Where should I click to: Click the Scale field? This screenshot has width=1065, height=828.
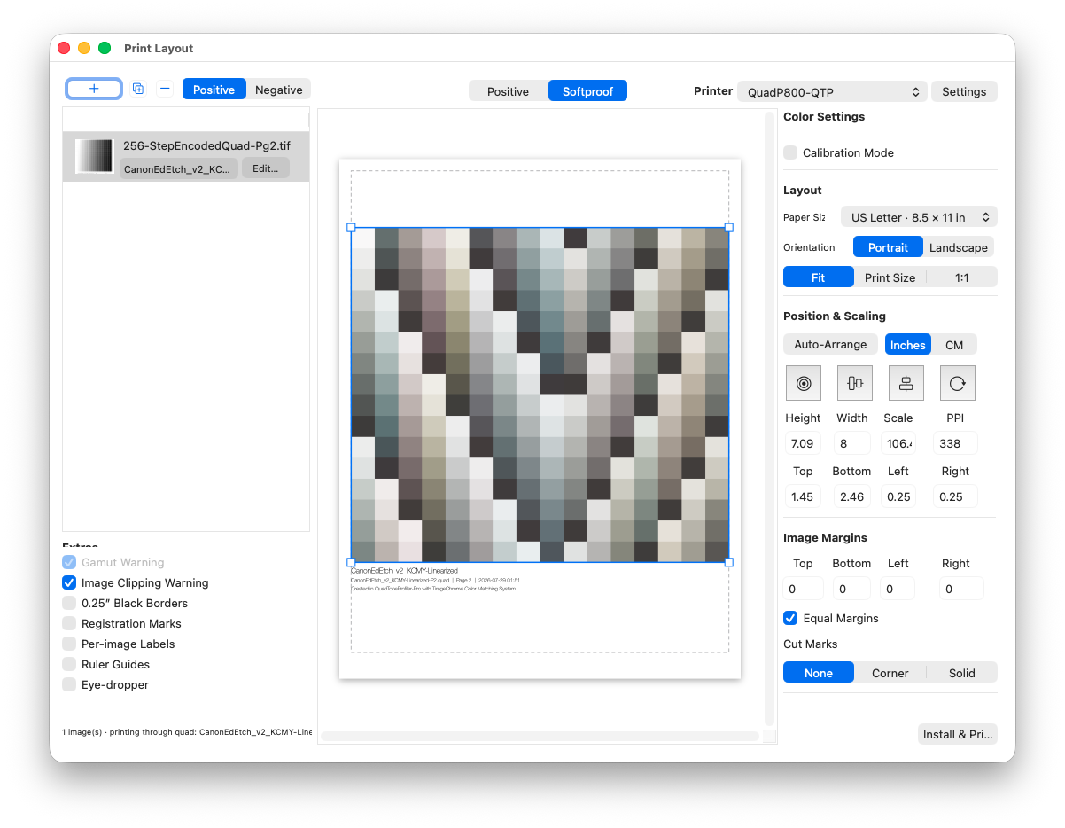click(898, 443)
